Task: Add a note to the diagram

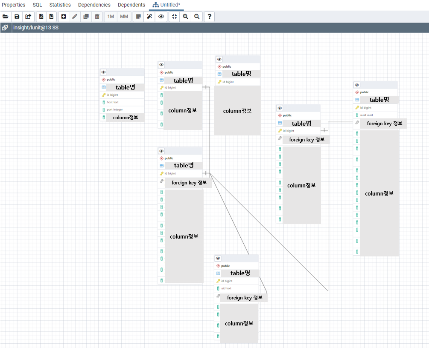Action: 137,16
